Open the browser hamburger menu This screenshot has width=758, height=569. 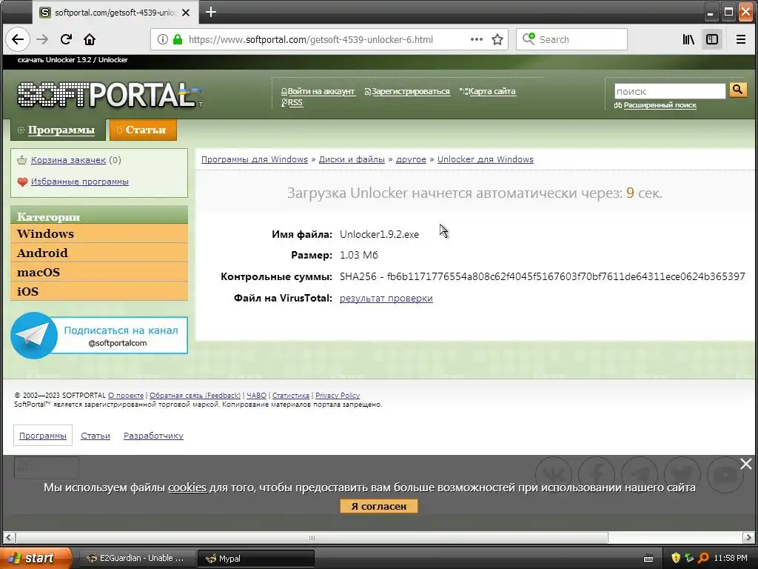740,39
